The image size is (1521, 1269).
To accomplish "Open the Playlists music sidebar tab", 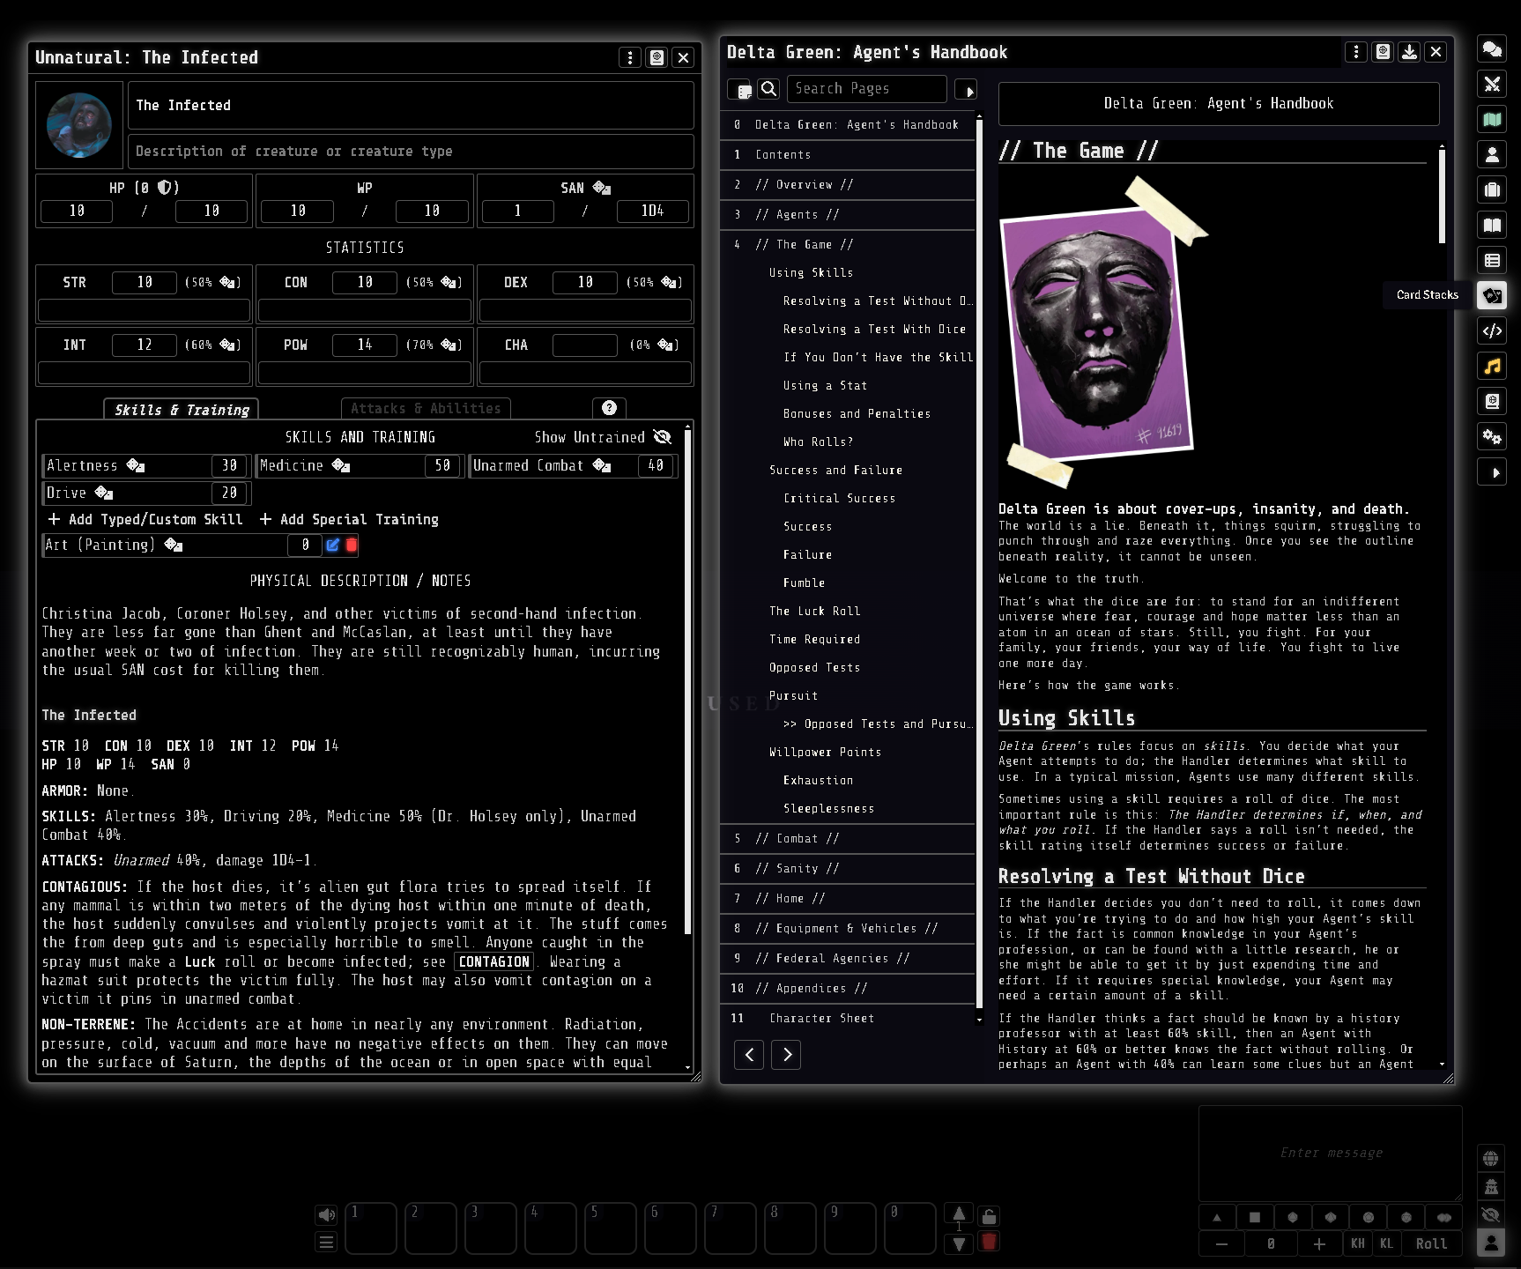I will (1492, 366).
